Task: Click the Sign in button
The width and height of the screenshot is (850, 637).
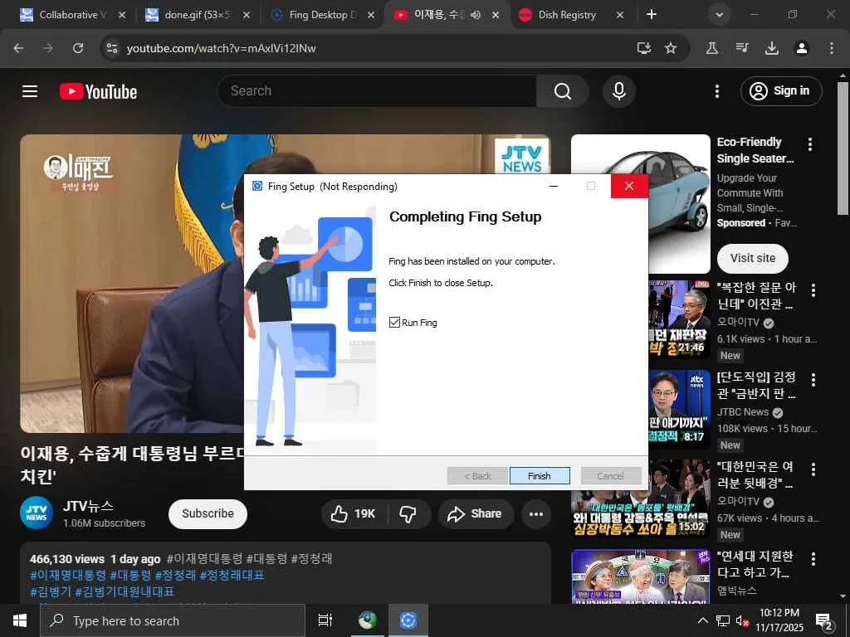Action: click(x=781, y=91)
